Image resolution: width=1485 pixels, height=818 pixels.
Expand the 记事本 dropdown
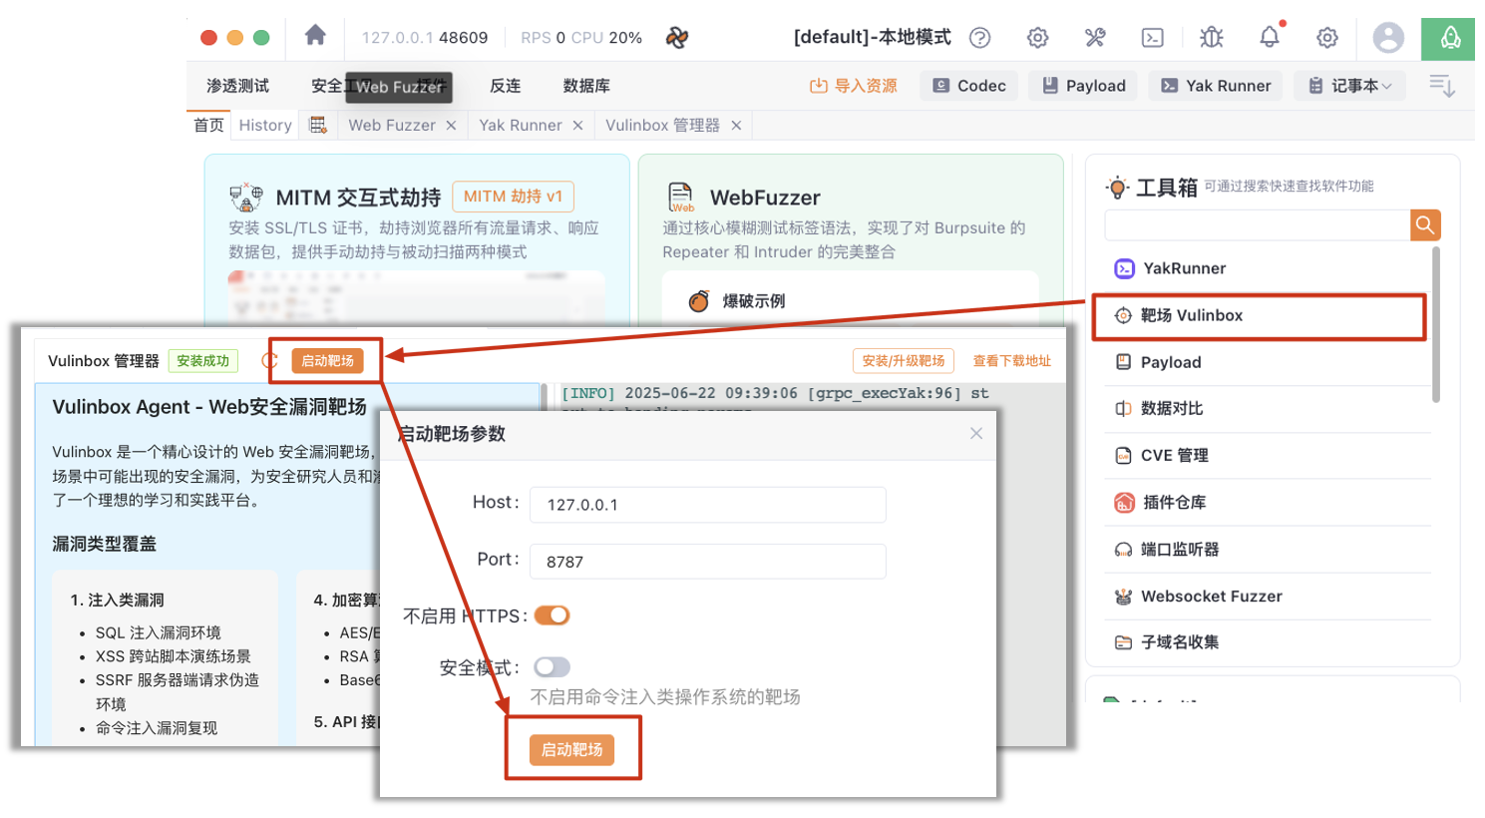[x=1350, y=86]
